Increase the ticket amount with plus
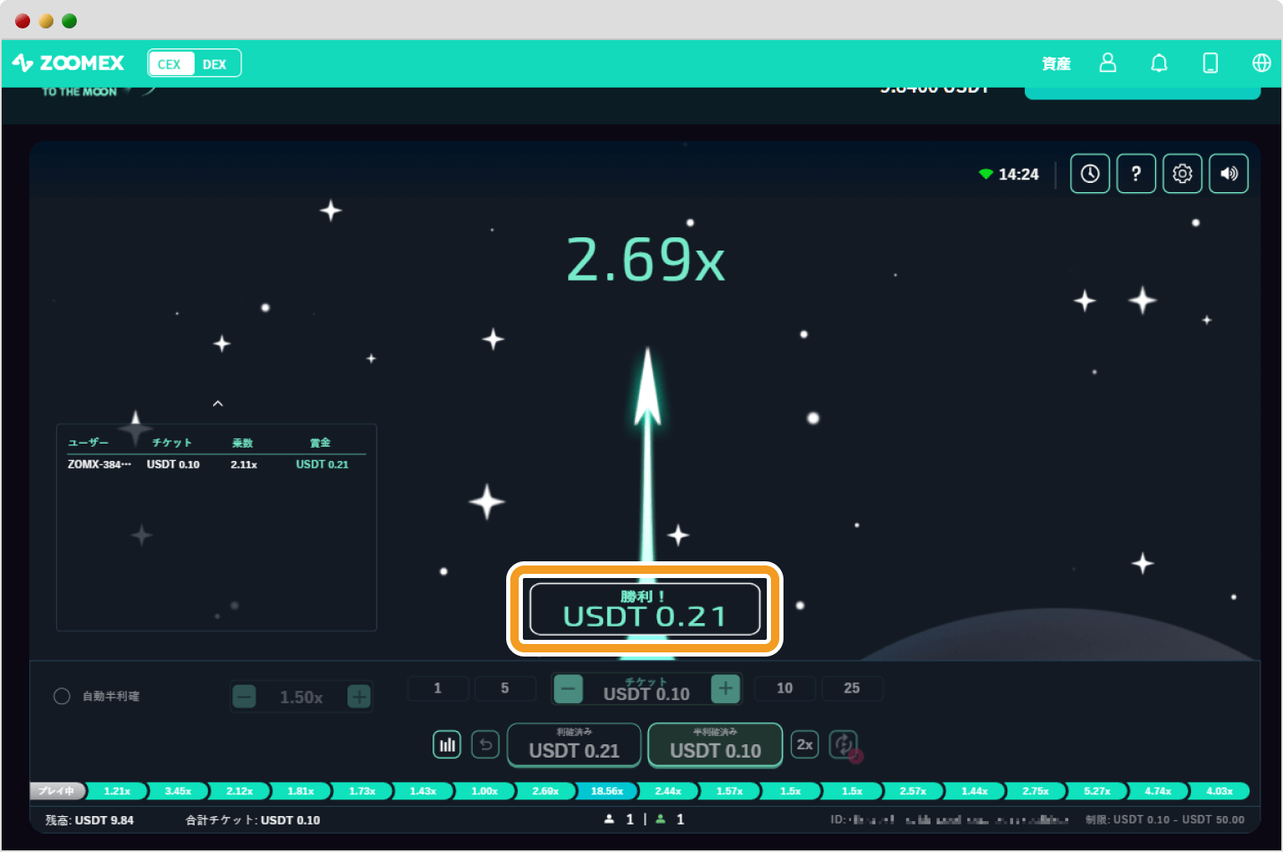This screenshot has height=852, width=1283. pyautogui.click(x=725, y=689)
